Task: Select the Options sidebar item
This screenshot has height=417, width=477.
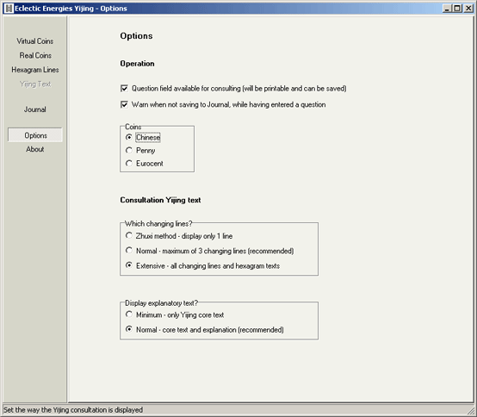Action: click(x=35, y=135)
